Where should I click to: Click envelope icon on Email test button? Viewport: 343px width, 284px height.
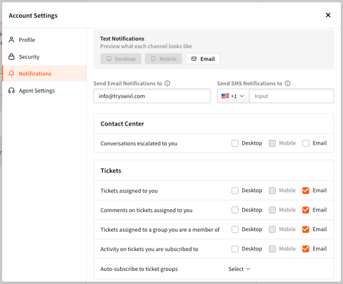pos(194,59)
